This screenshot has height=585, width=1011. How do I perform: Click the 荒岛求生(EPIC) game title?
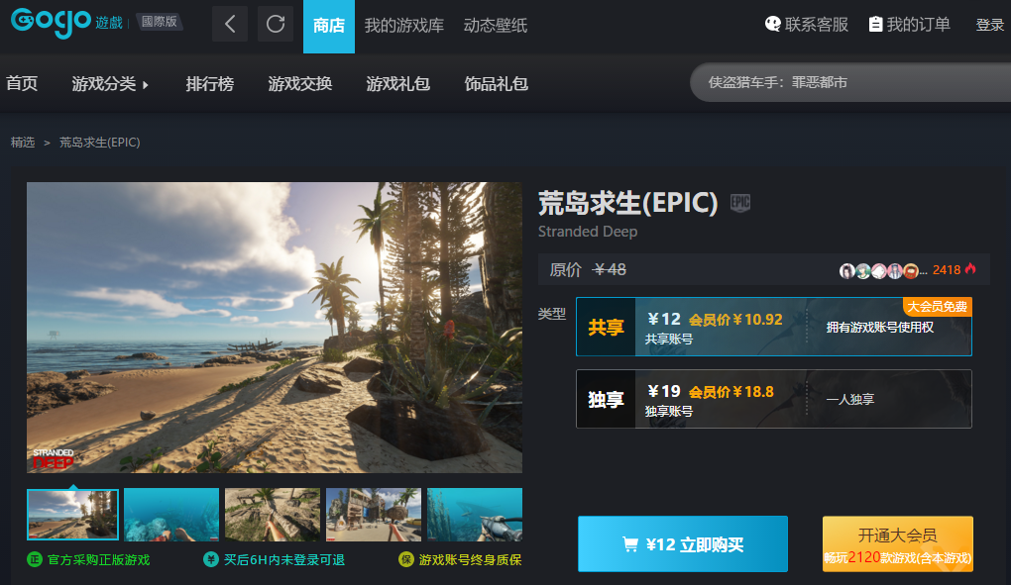tap(628, 203)
